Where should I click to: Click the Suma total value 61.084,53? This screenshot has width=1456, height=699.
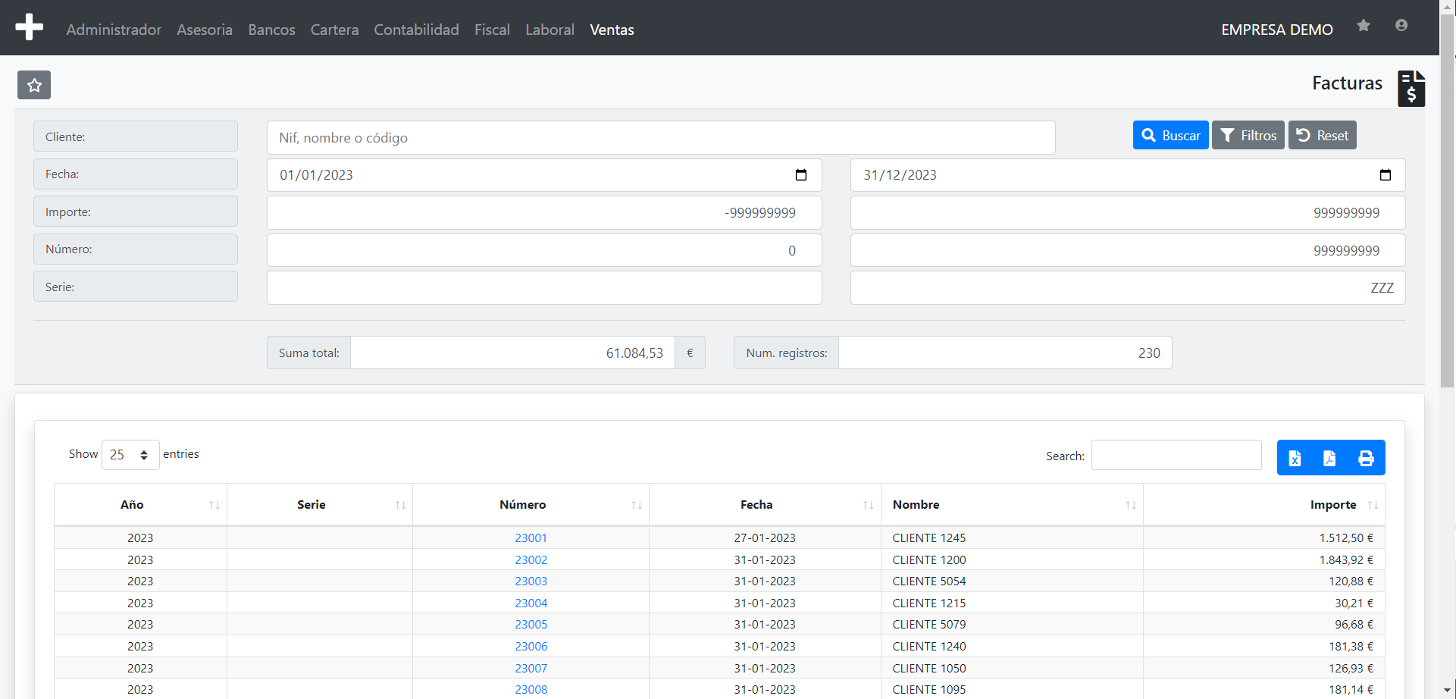pyautogui.click(x=512, y=353)
